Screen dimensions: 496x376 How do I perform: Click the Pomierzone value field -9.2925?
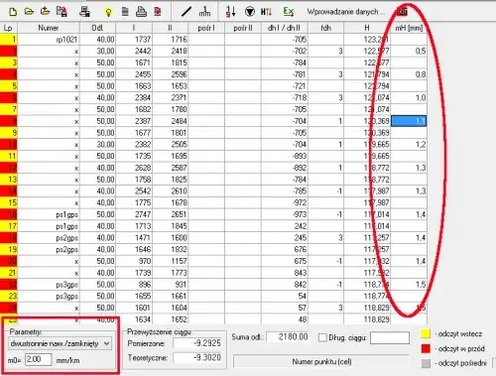click(197, 343)
